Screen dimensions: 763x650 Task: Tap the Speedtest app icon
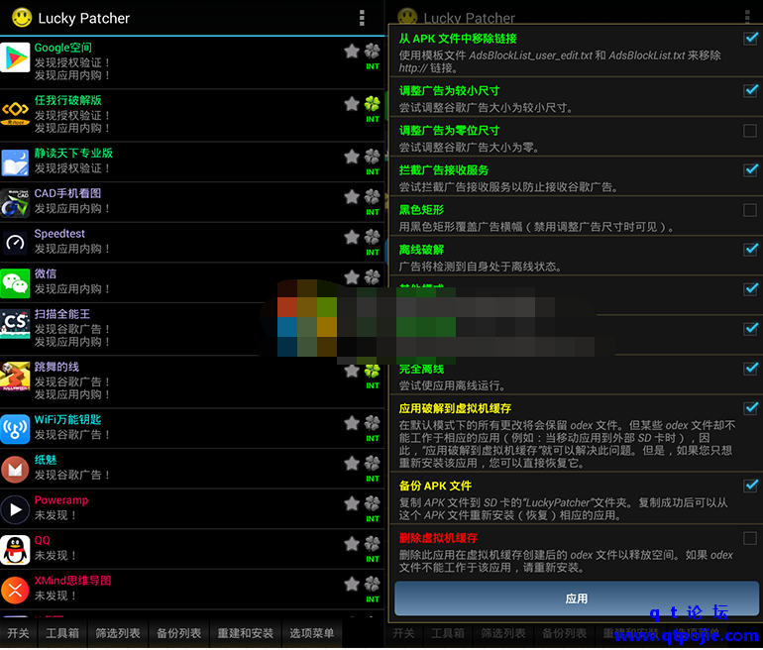(15, 243)
